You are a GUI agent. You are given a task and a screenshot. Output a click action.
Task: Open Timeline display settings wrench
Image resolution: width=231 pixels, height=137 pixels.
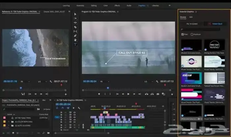pos(79,108)
